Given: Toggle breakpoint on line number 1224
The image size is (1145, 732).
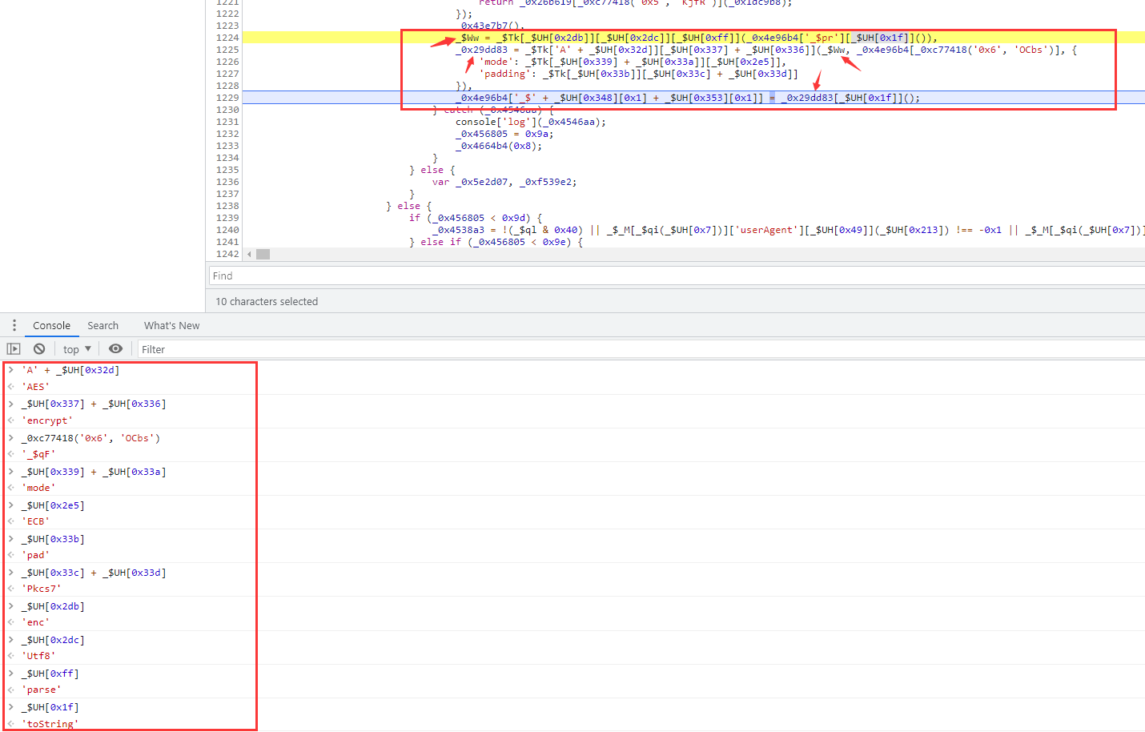Looking at the screenshot, I should 227,38.
